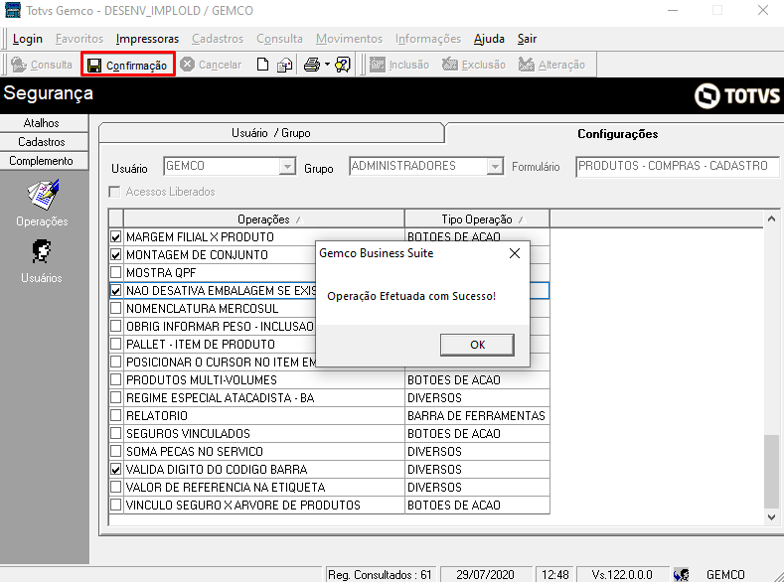The width and height of the screenshot is (784, 582).
Task: Select the REGIME ESPECIAL ATACADISTA - BA row
Action: [330, 398]
